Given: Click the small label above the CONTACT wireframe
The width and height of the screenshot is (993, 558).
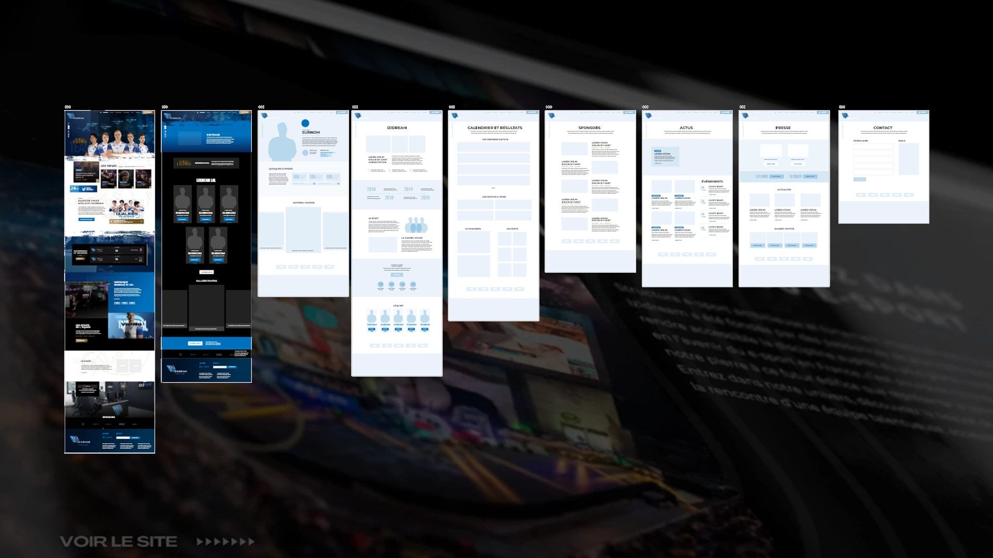Looking at the screenshot, I should pyautogui.click(x=842, y=107).
